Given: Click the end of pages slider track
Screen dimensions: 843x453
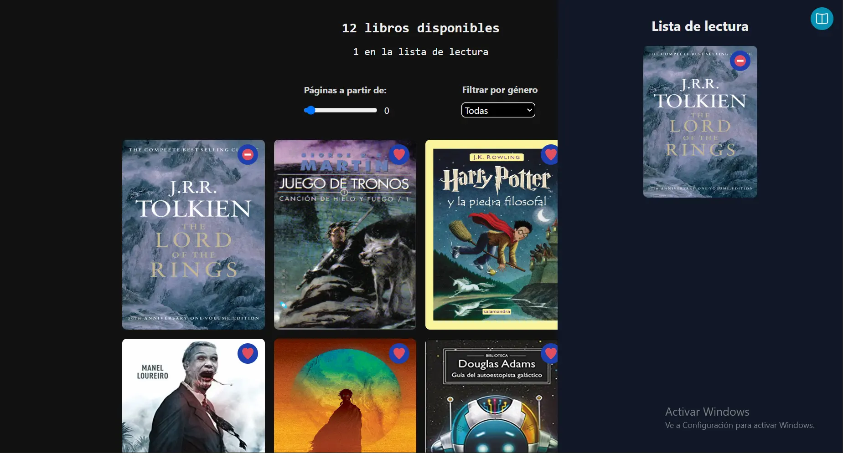Looking at the screenshot, I should 375,110.
